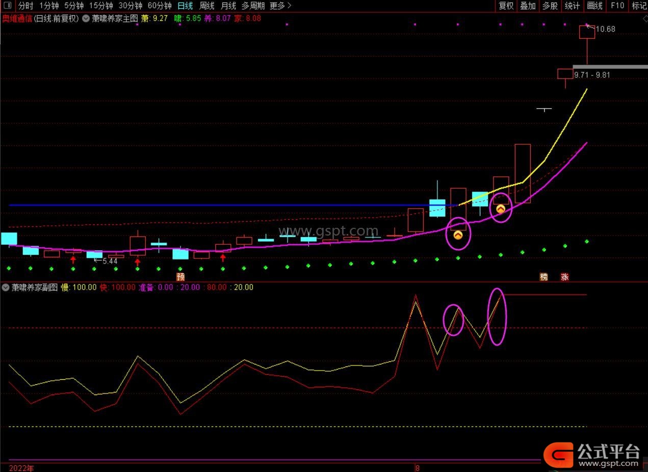Image resolution: width=648 pixels, height=472 pixels.
Task: Click the 叠加 overlay button
Action: click(x=528, y=6)
